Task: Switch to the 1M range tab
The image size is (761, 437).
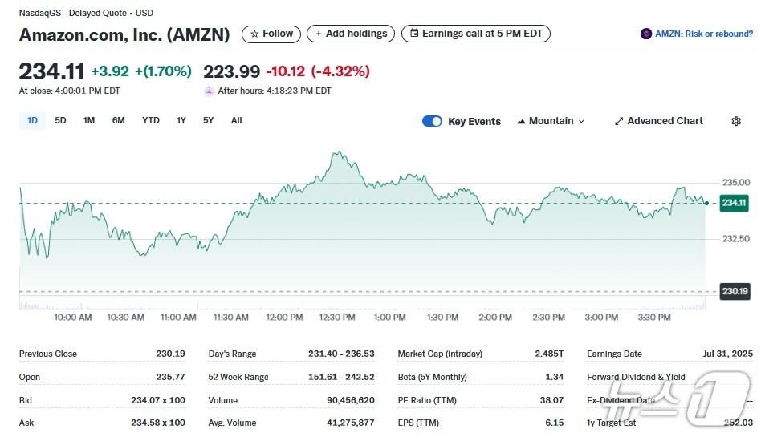Action: [x=89, y=120]
